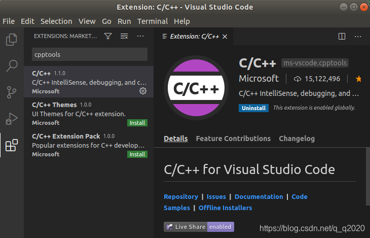Open the File menu
Screen dimensions: 370x238
pyautogui.click(x=9, y=21)
